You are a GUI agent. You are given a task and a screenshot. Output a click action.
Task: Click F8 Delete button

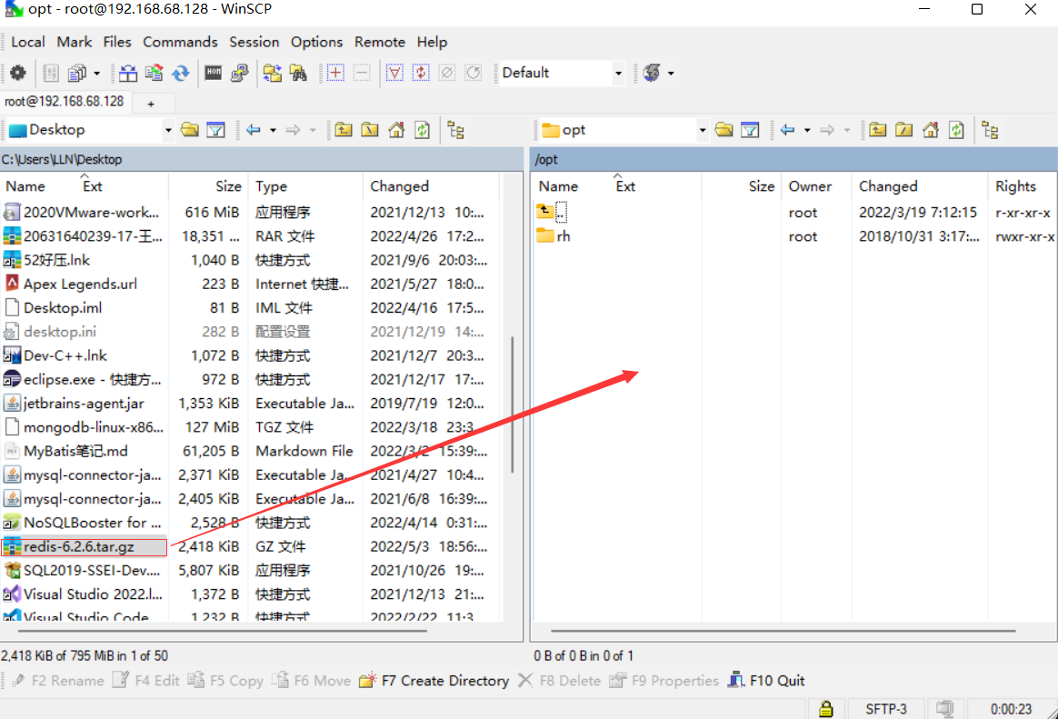[x=559, y=681]
